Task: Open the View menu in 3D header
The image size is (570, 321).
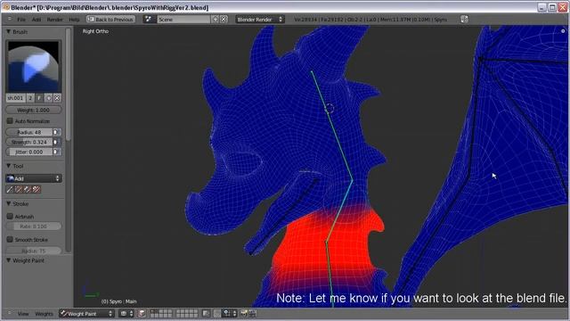Action: (x=23, y=313)
